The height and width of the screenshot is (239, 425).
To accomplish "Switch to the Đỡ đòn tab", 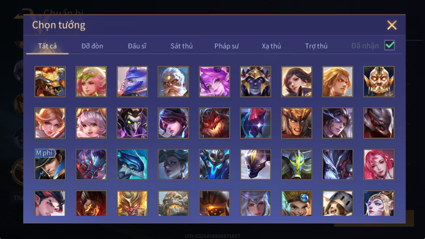I will pyautogui.click(x=92, y=46).
